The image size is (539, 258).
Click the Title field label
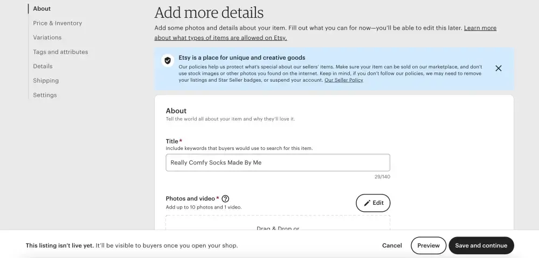click(x=172, y=141)
